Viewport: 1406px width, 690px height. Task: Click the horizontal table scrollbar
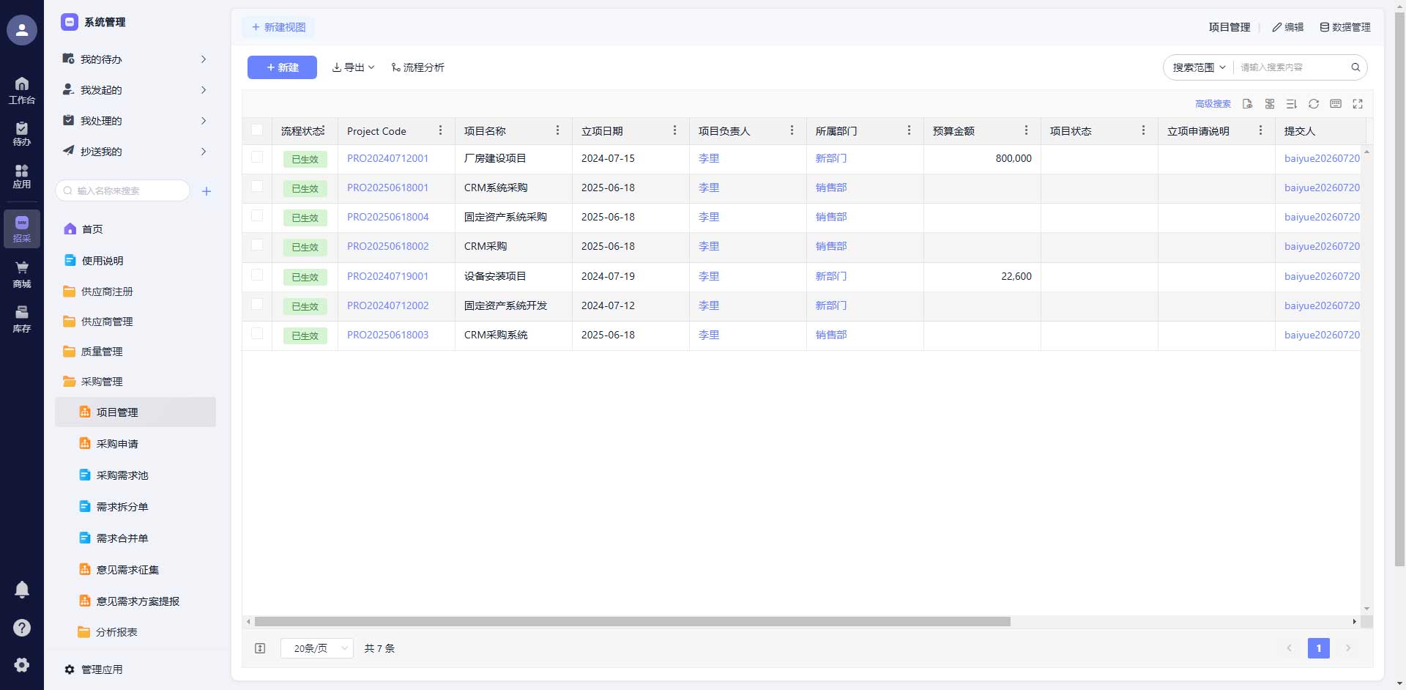633,621
